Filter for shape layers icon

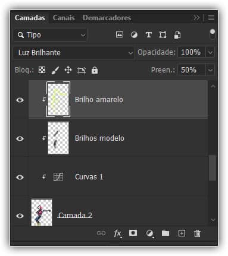click(163, 35)
